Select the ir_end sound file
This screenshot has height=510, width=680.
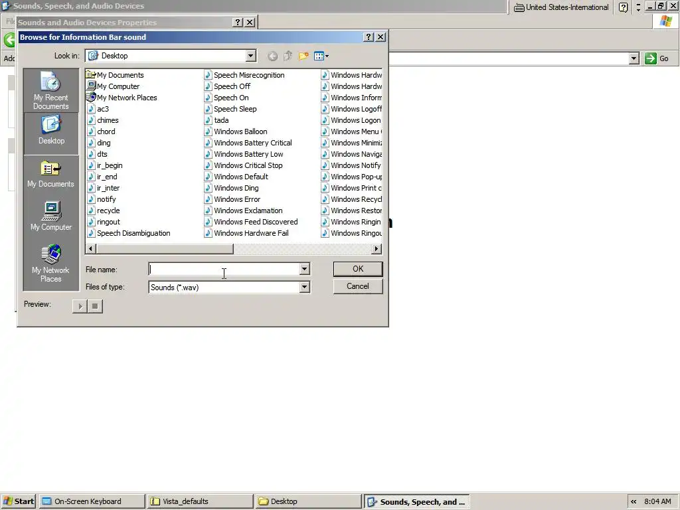[x=102, y=177]
